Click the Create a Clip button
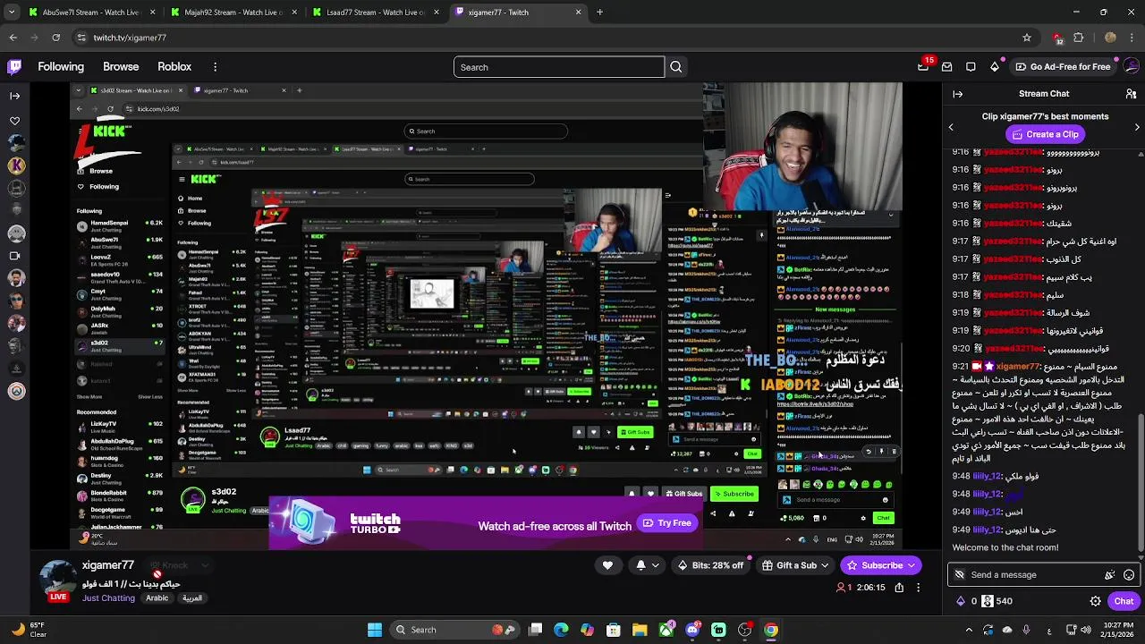 point(1044,134)
